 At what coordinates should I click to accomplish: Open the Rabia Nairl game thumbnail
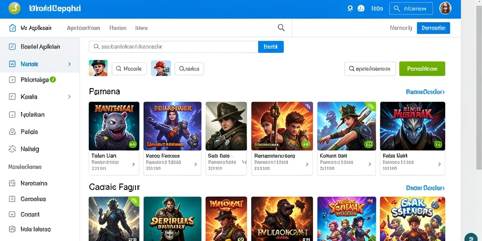tap(412, 126)
